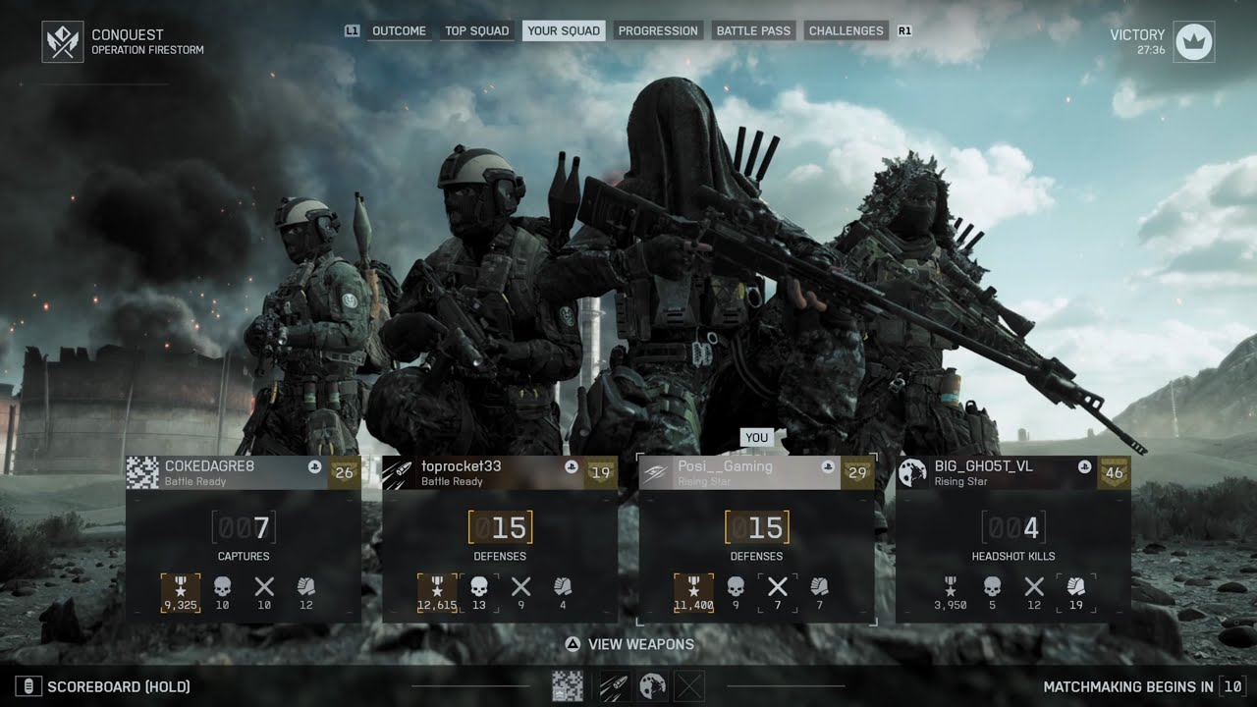Go to the PROGRESSION tab

658,30
